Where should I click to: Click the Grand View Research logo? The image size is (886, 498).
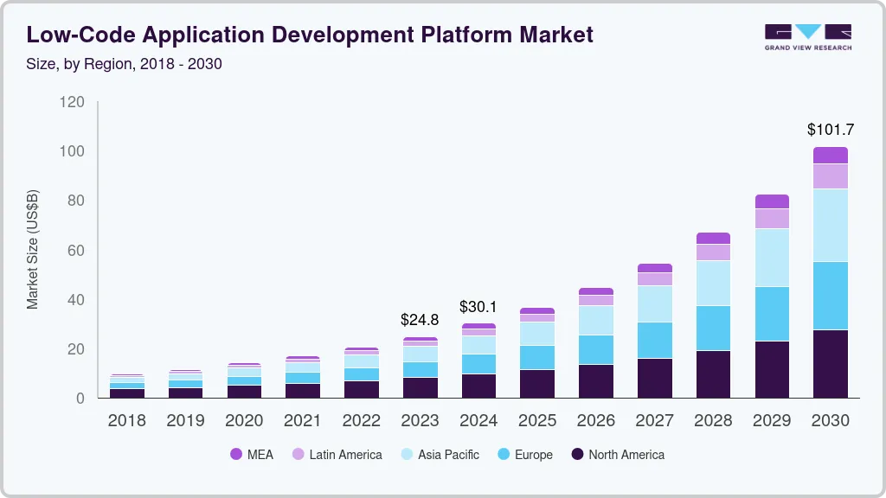807,36
